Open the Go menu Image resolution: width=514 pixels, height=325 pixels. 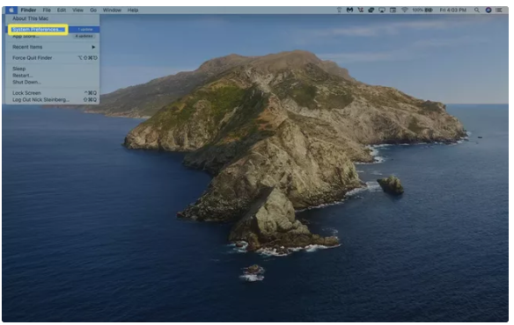(x=93, y=11)
